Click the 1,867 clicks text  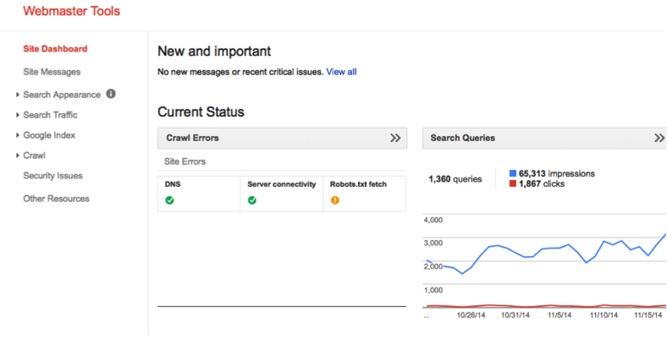(x=542, y=183)
